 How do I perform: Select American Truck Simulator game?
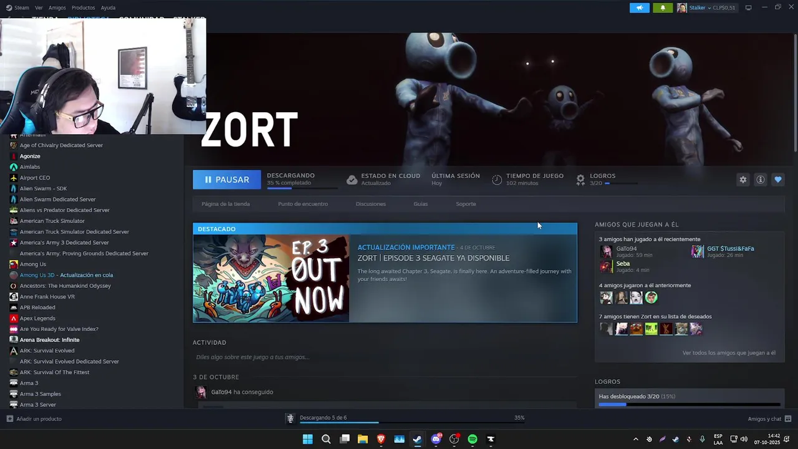pyautogui.click(x=52, y=221)
